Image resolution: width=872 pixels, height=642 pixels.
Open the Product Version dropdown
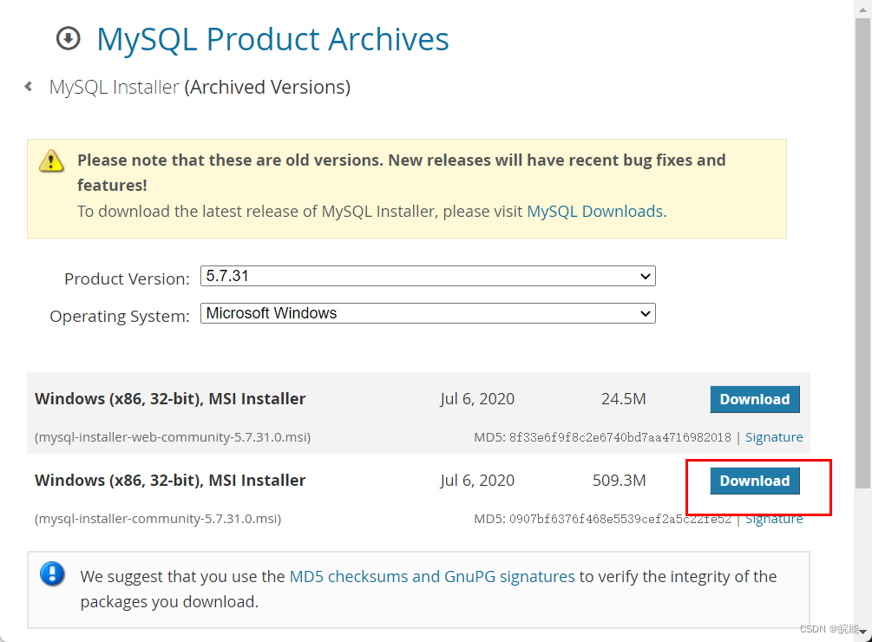click(427, 276)
